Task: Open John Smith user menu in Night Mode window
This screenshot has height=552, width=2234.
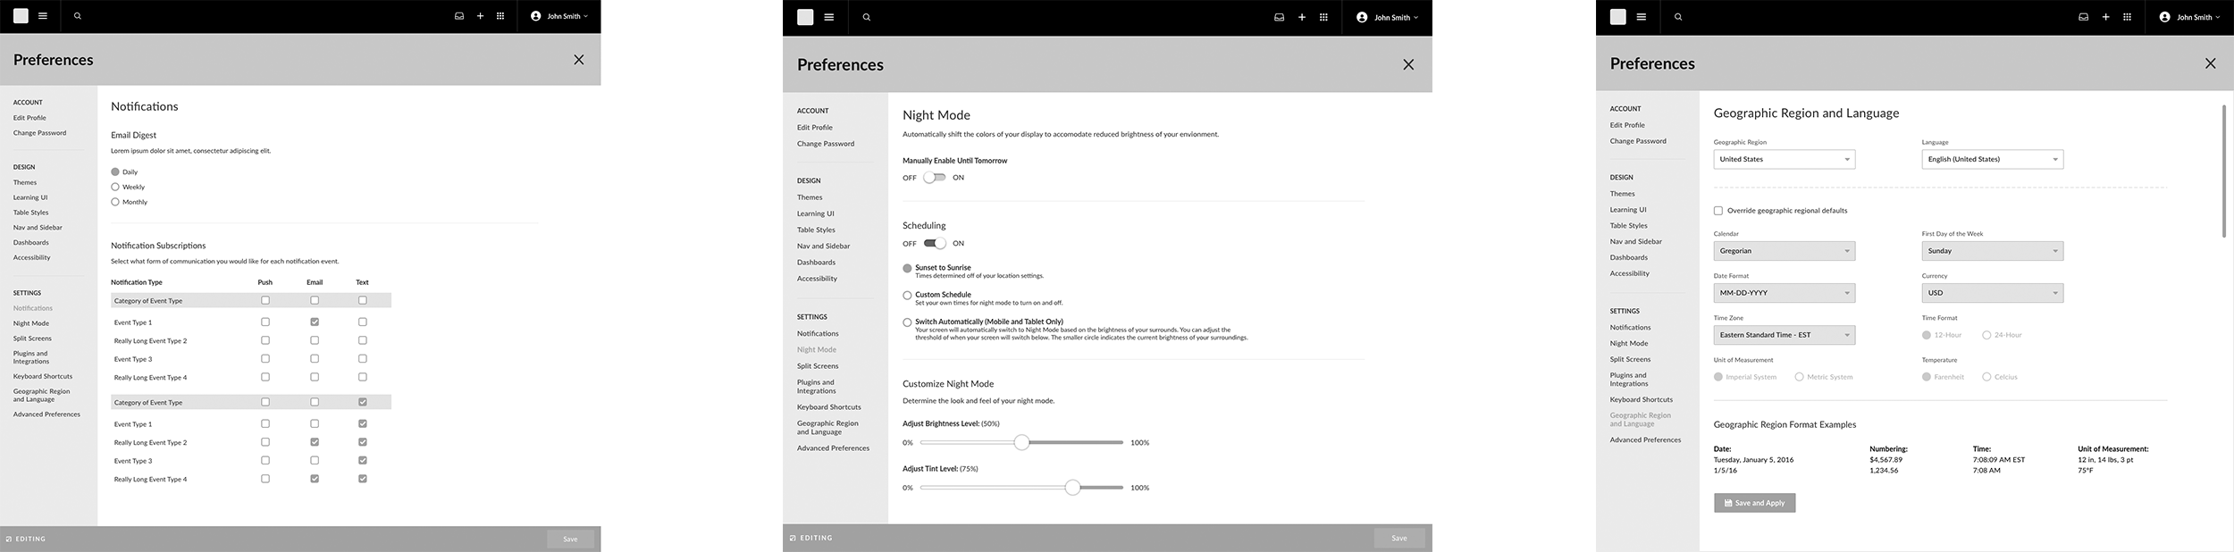Action: 1387,17
